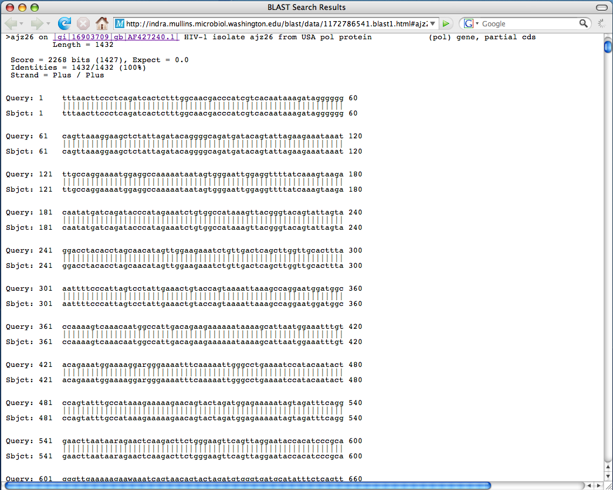
Task: Click the horizontal scroll right arrow
Action: [598, 485]
